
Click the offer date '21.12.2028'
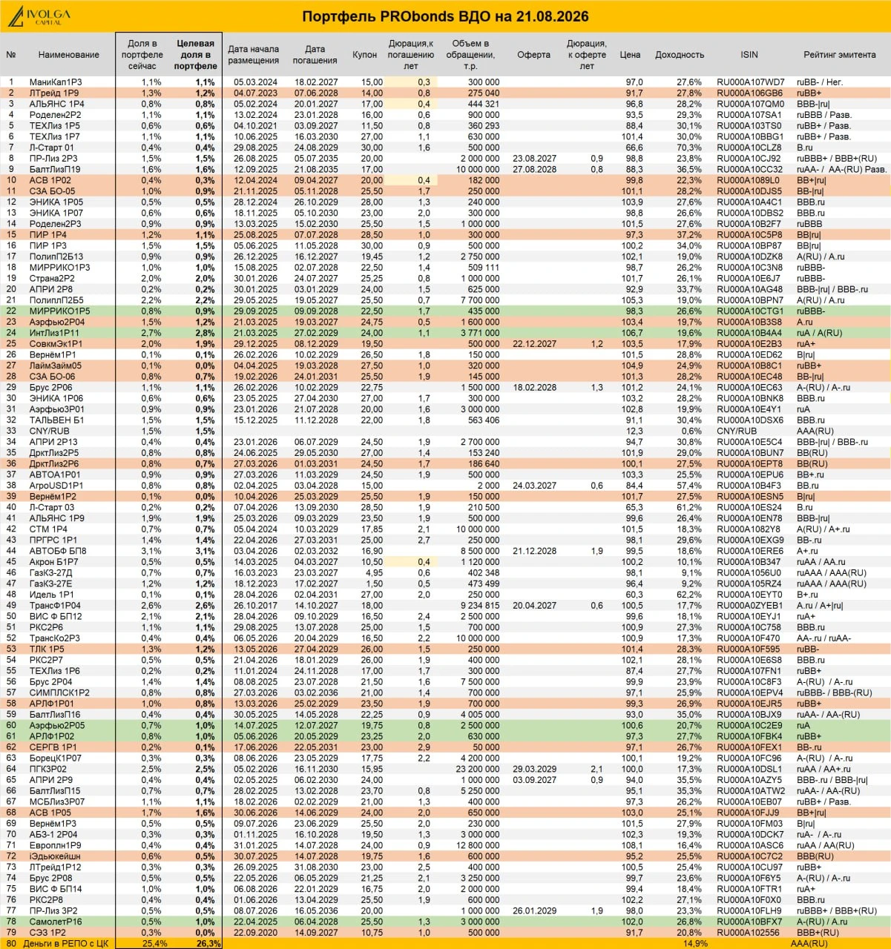coord(534,551)
